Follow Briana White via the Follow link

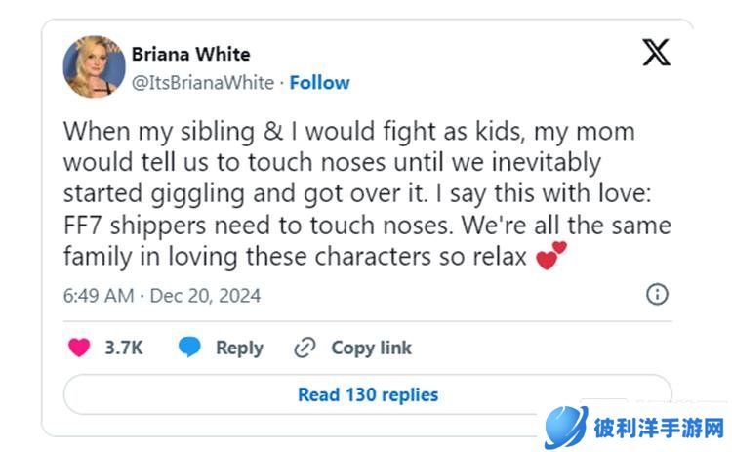click(x=319, y=83)
